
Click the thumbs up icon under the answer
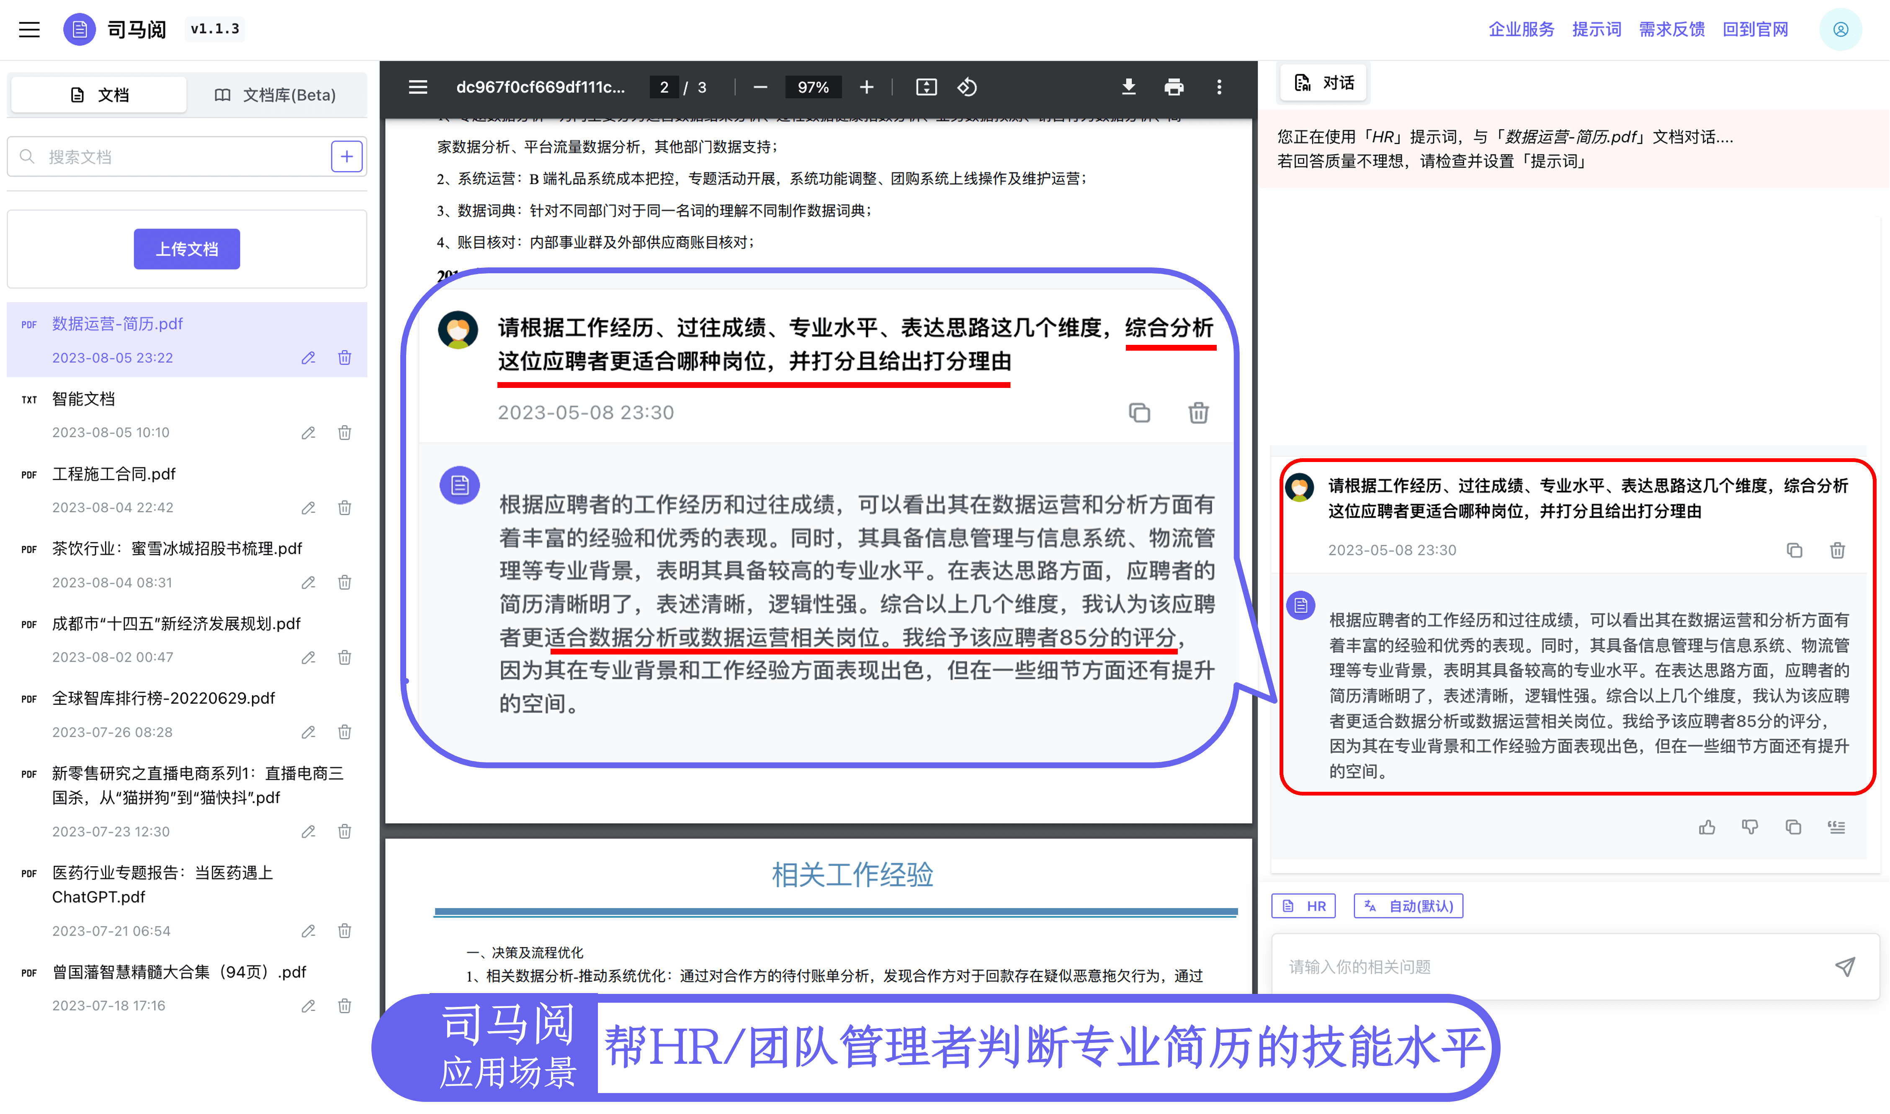coord(1707,827)
